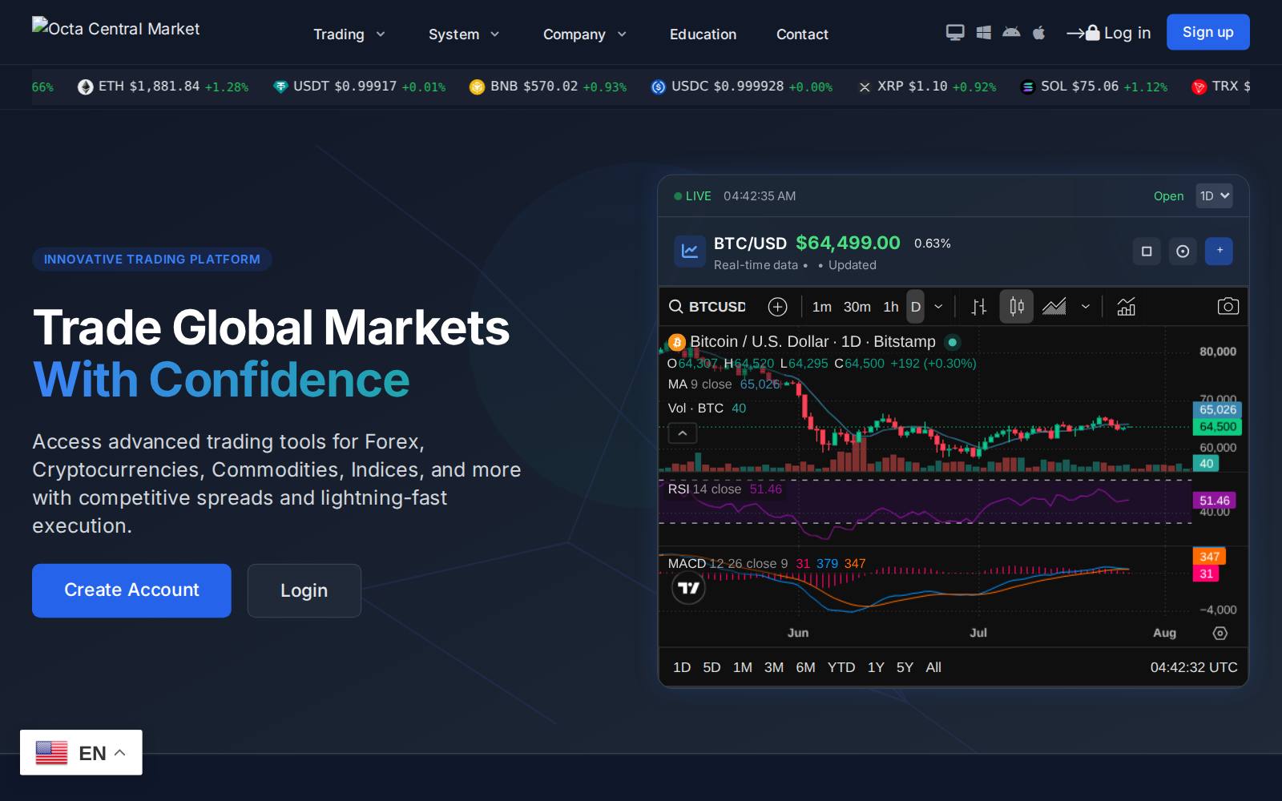Viewport: 1282px width, 801px height.
Task: Click the XRP coin icon in ticker
Action: [x=865, y=87]
